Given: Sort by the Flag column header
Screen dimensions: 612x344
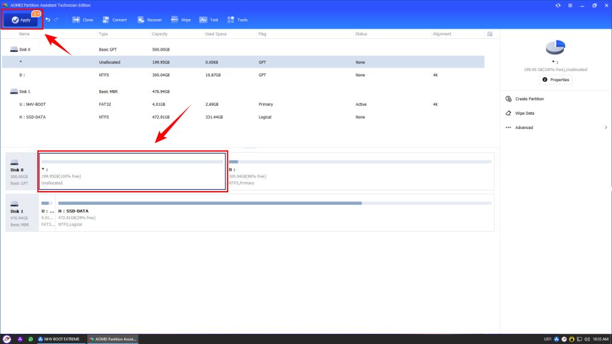Looking at the screenshot, I should [262, 34].
